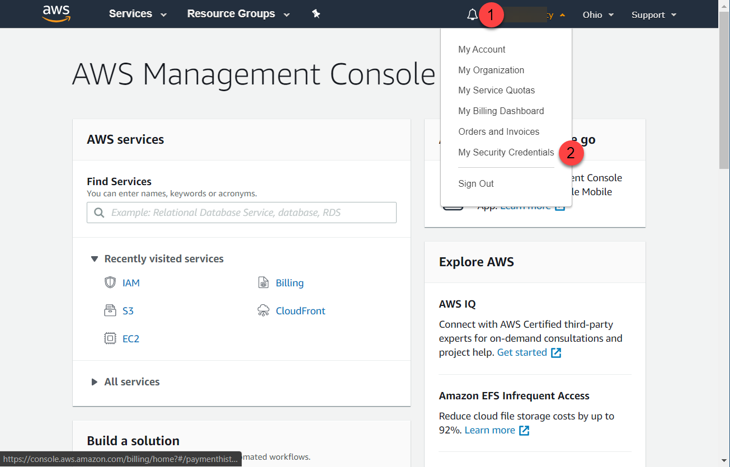Open the S3 service link
The width and height of the screenshot is (730, 467).
(128, 311)
